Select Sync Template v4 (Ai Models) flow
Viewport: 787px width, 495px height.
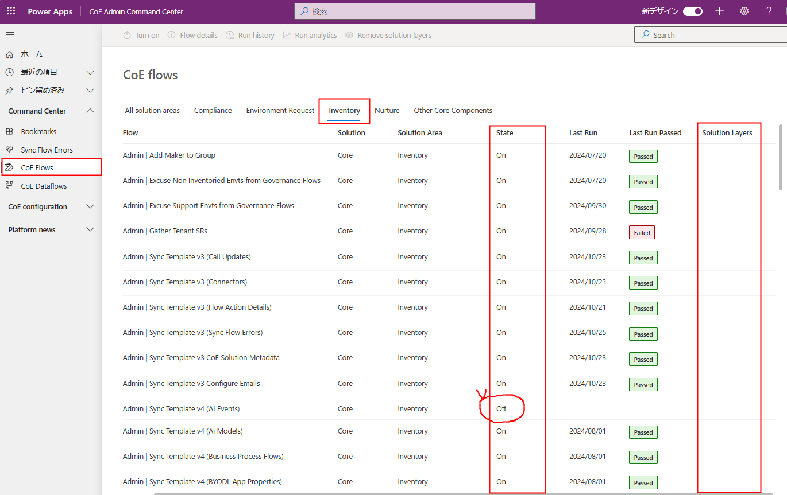tap(183, 431)
